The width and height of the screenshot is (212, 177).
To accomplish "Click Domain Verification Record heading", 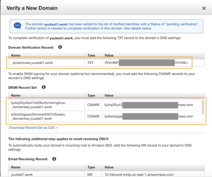I will (x=31, y=47).
